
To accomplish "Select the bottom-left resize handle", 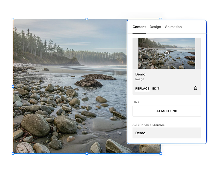I will tap(13, 154).
